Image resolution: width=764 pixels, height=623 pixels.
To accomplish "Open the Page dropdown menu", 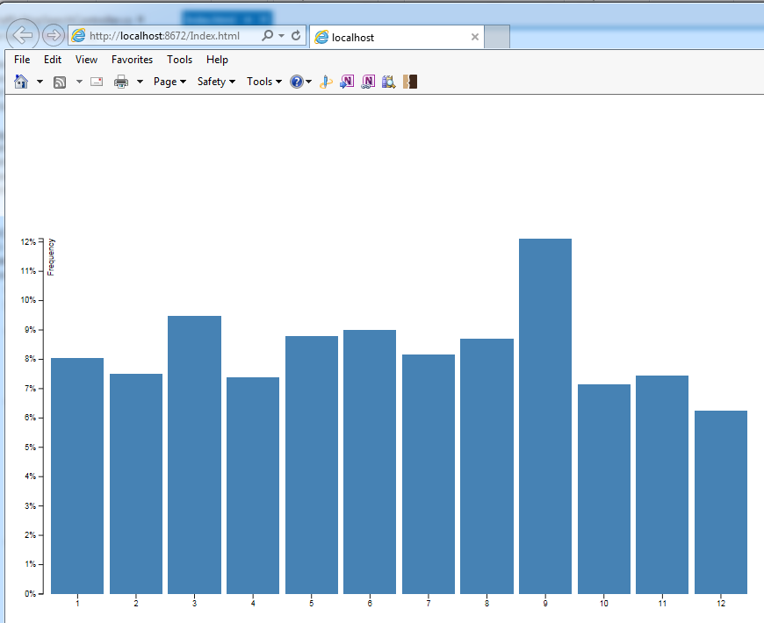I will tap(169, 82).
